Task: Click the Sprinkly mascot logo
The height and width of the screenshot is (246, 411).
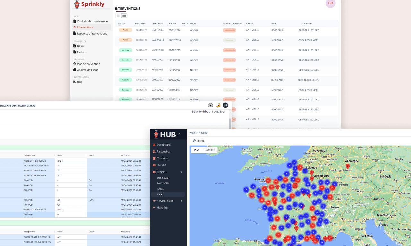Action: point(77,4)
